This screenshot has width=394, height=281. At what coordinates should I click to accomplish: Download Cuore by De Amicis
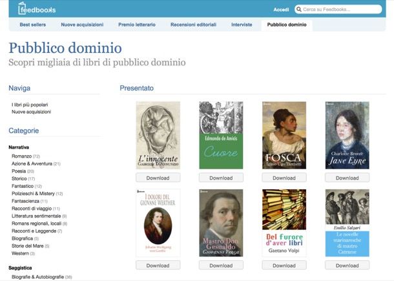coord(221,178)
